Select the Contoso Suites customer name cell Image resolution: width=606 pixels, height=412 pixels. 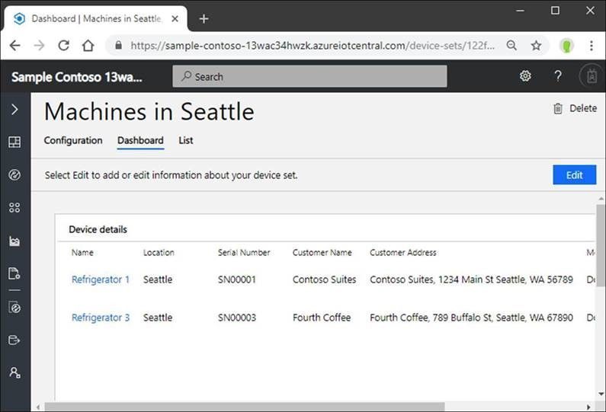point(324,279)
